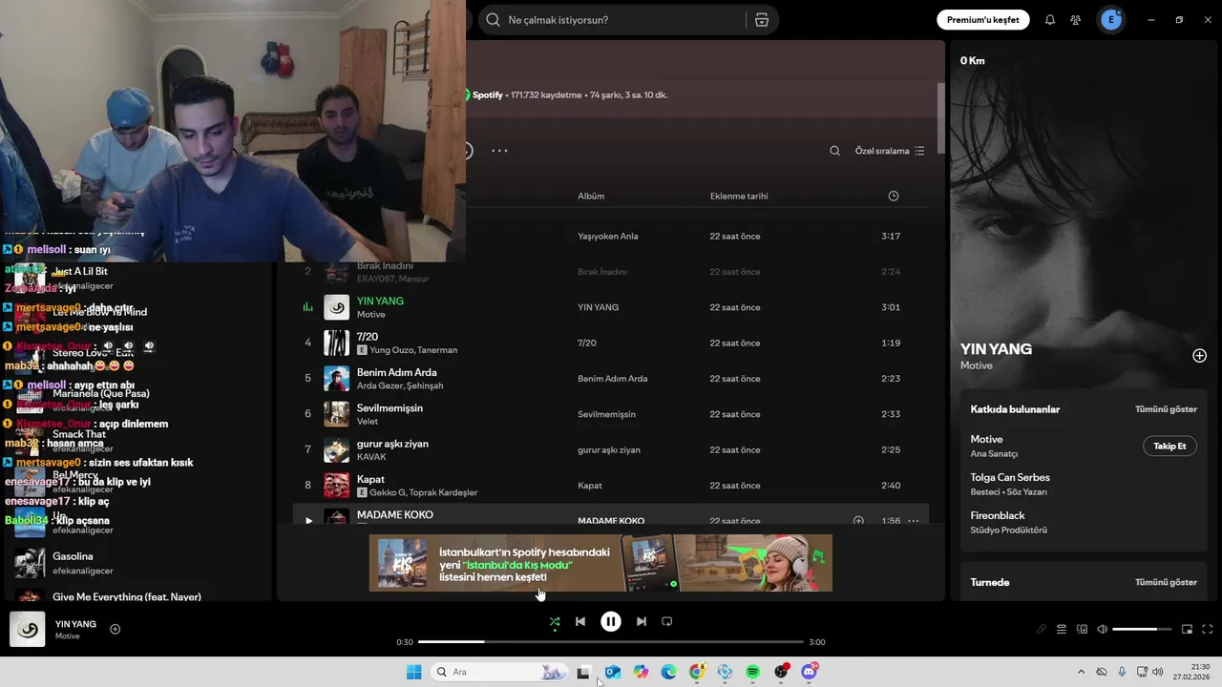Screen dimensions: 1222x687
Task: Select the Sevilmemişsin track title
Action: point(390,408)
